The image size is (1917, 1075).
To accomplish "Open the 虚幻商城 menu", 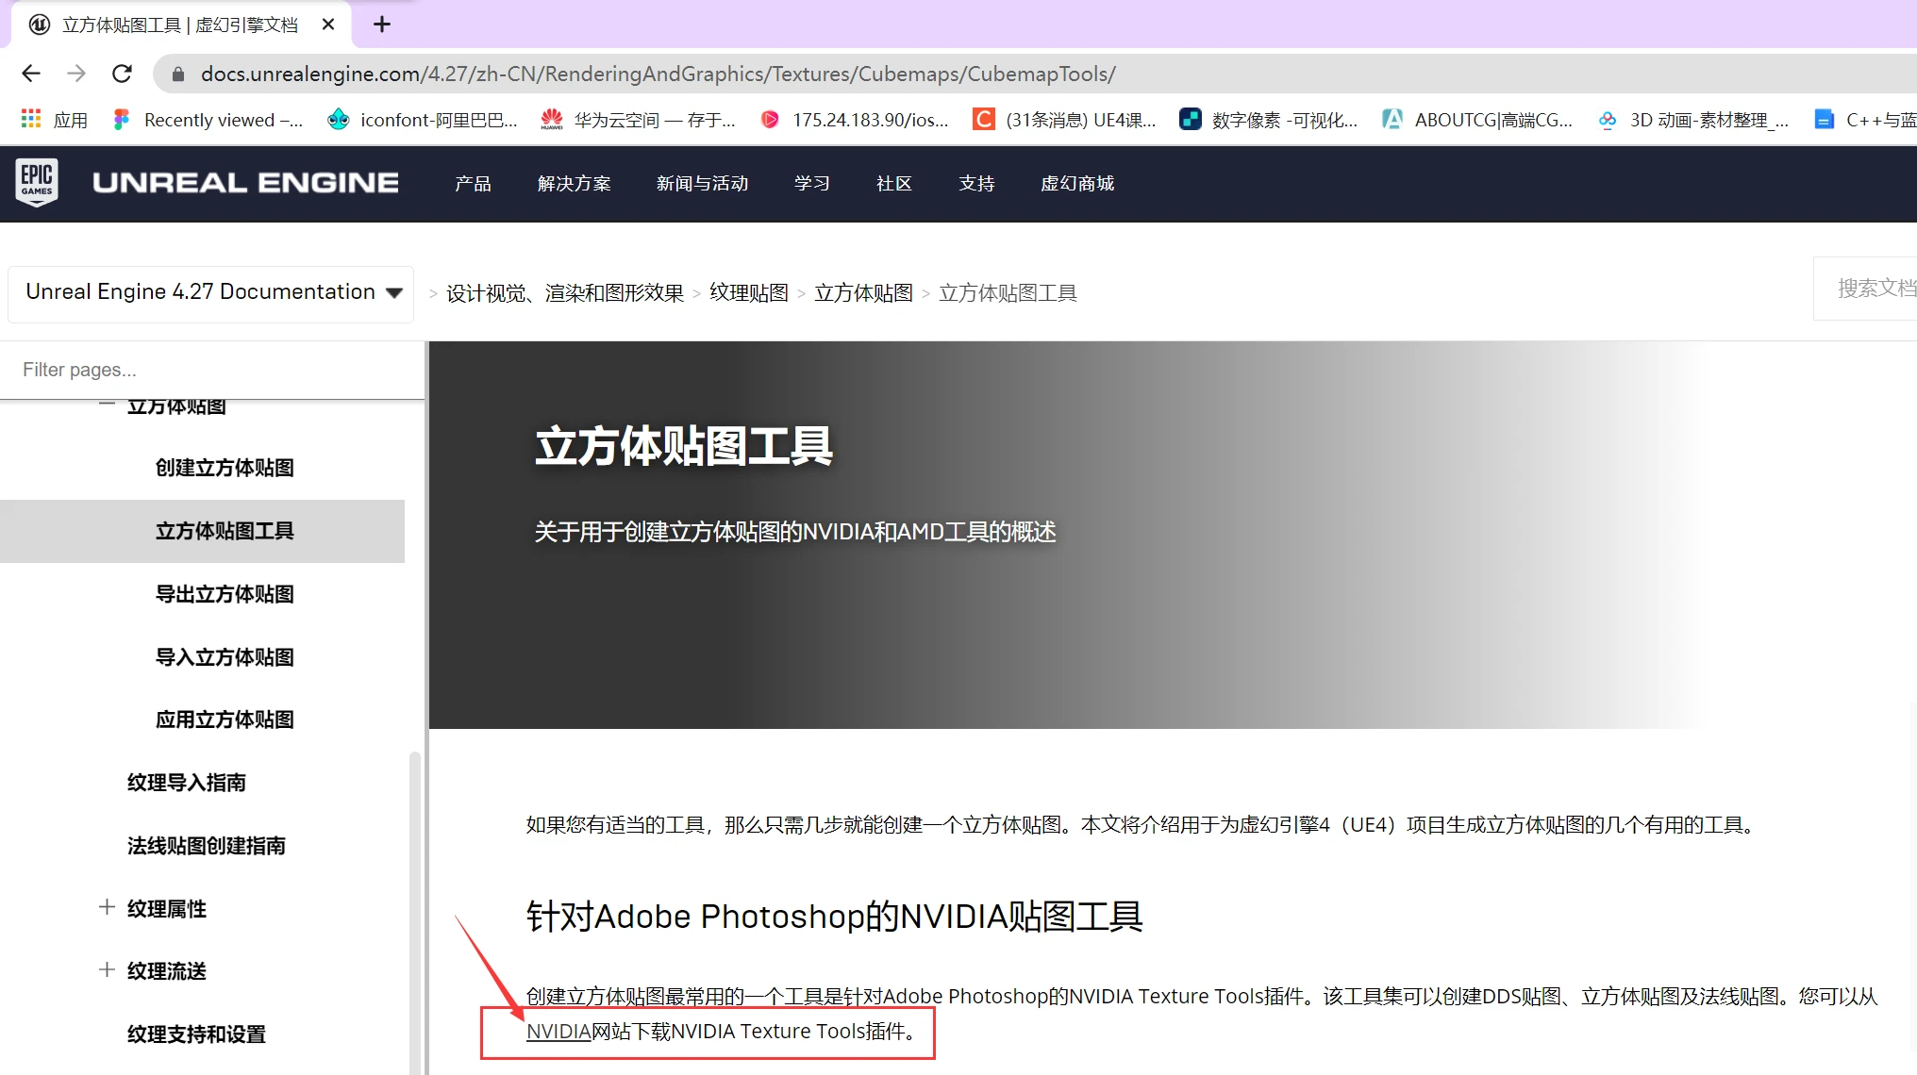I will click(1077, 183).
